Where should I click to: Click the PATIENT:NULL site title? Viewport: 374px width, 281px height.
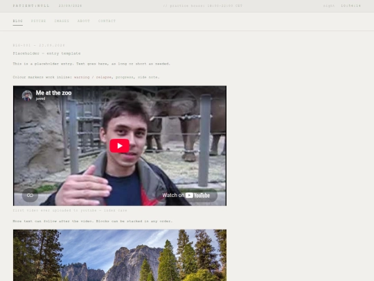coord(31,6)
